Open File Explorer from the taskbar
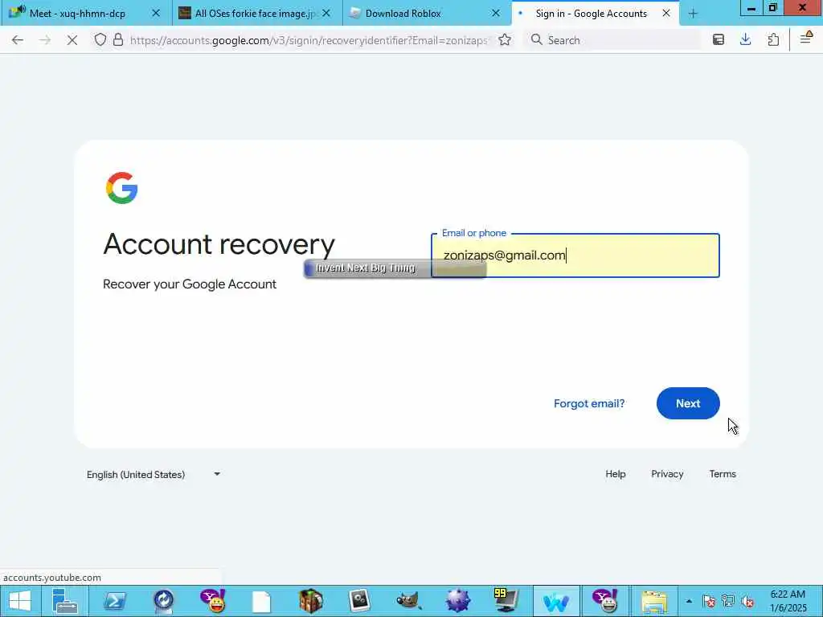This screenshot has height=617, width=823. click(654, 601)
